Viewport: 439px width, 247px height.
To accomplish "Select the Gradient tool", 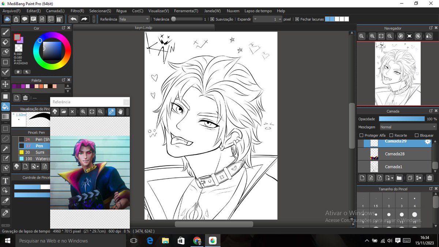I will [5, 116].
